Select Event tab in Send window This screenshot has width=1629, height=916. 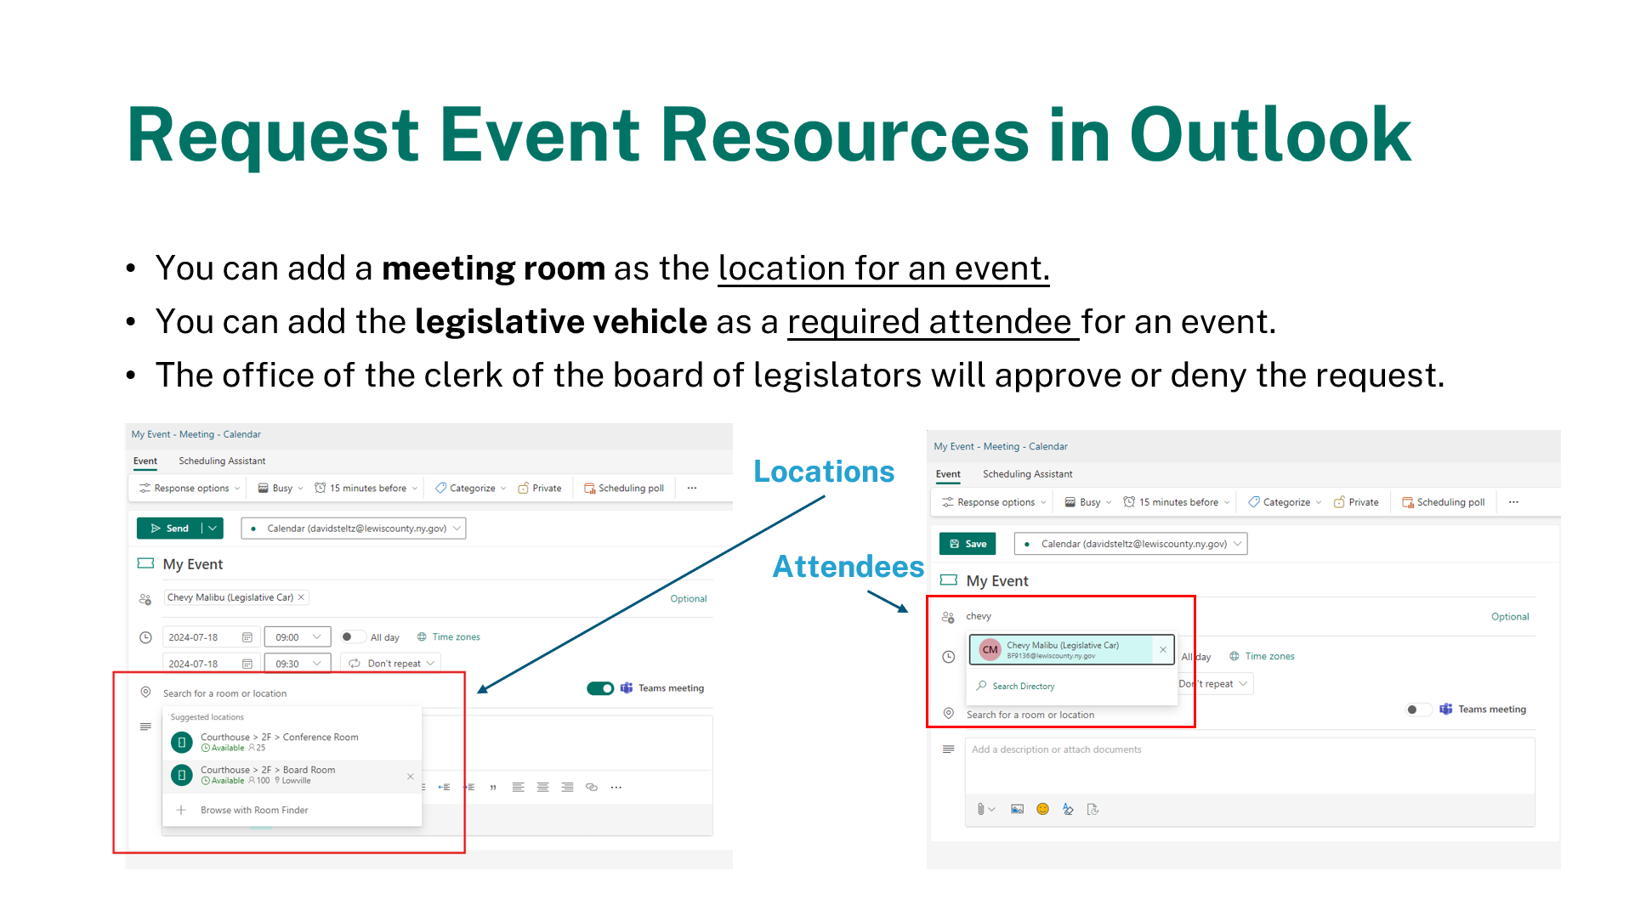[145, 461]
